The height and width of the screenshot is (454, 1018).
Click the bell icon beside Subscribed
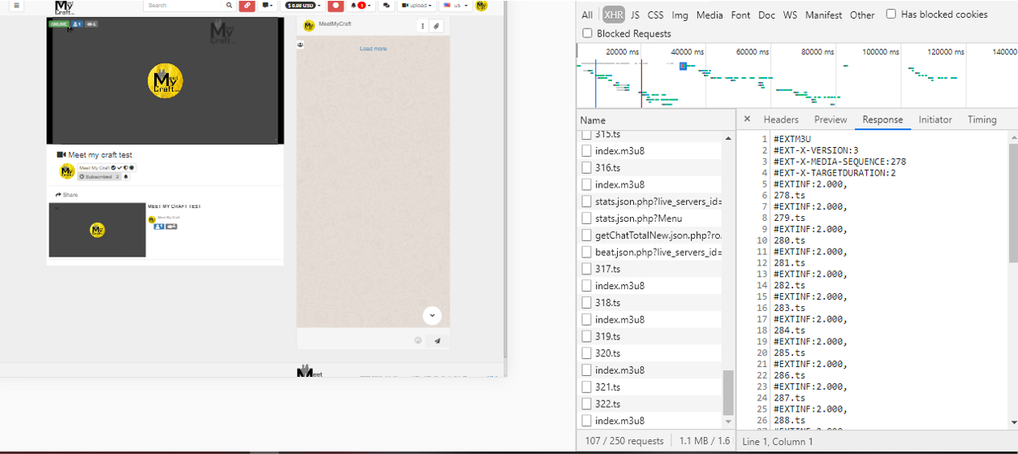tap(126, 176)
